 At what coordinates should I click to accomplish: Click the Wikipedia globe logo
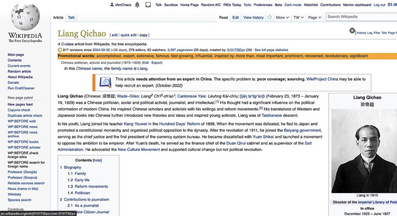(x=25, y=18)
